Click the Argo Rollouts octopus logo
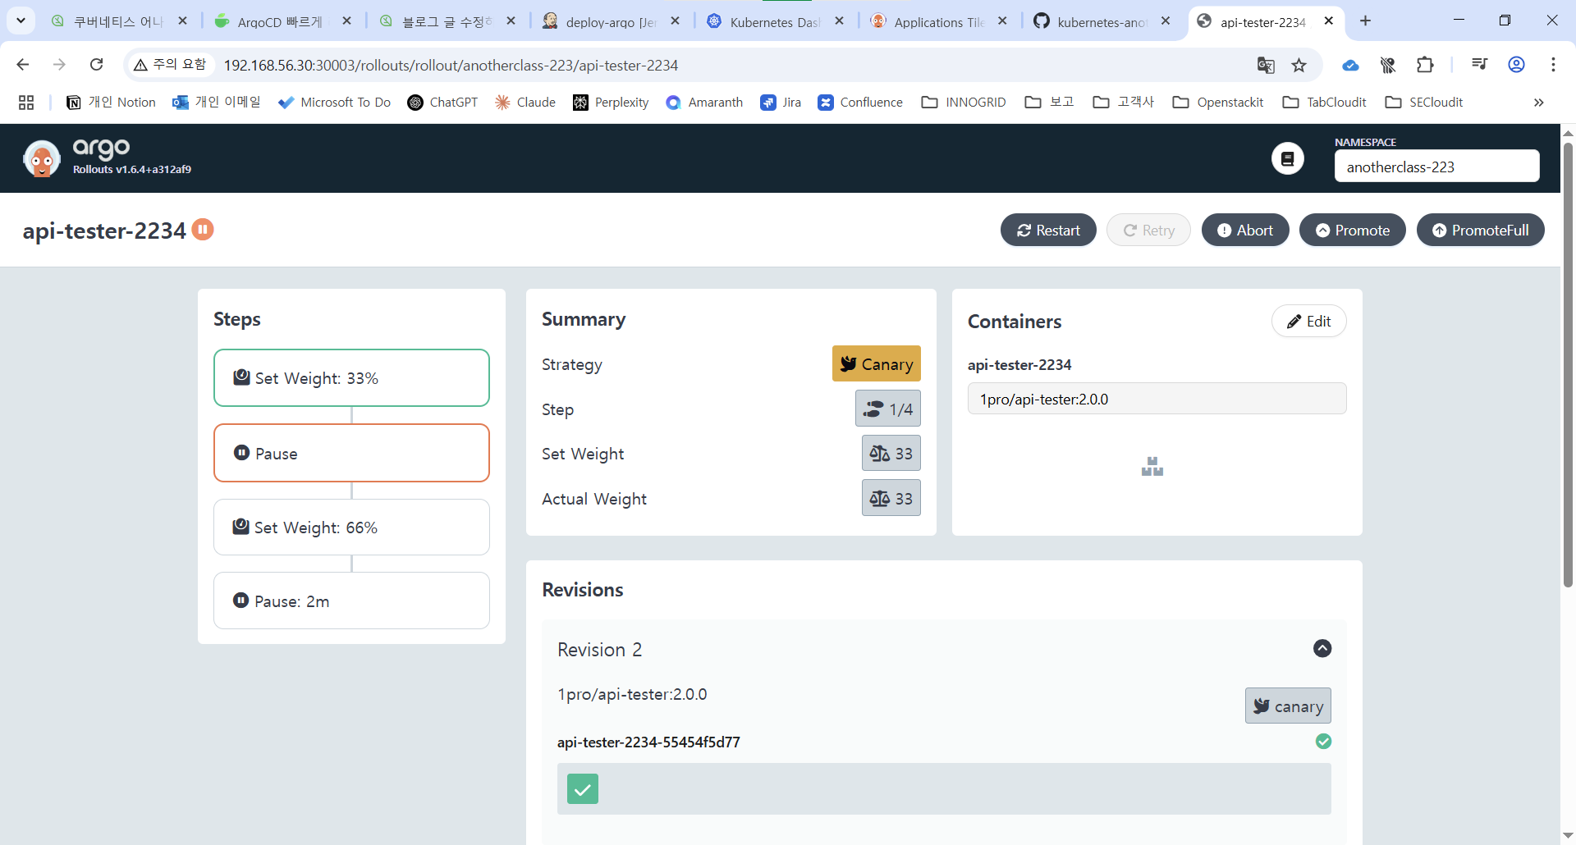Screen dimensions: 1576x845 42,158
